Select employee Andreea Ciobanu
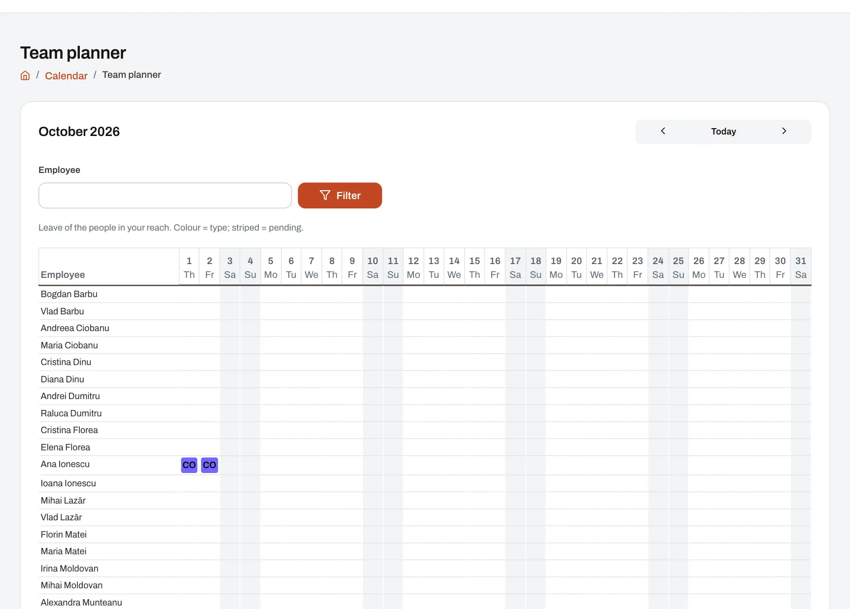The width and height of the screenshot is (850, 609). tap(75, 328)
